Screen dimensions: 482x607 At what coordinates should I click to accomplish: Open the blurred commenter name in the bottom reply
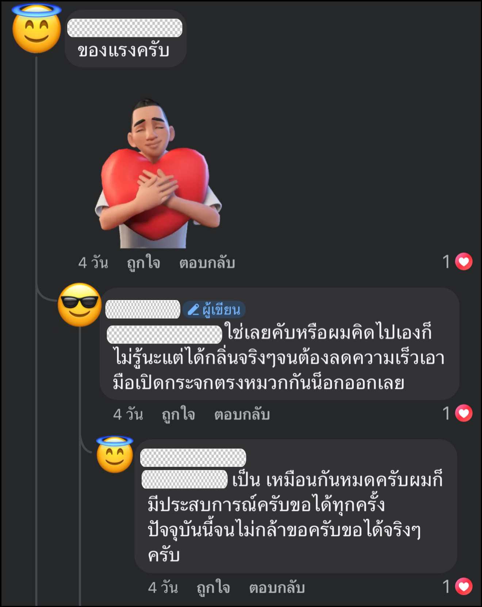click(193, 458)
